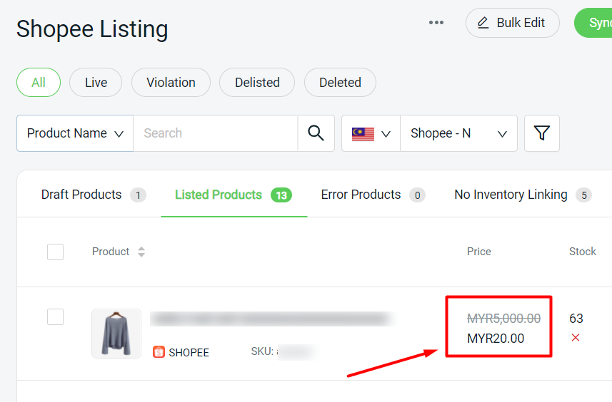Check the sweater product row checkbox

(56, 316)
